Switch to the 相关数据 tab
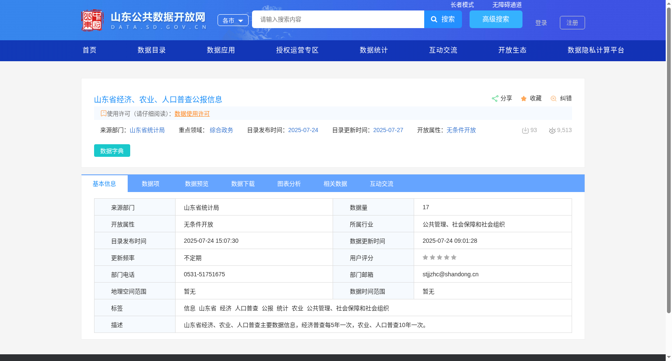The width and height of the screenshot is (672, 361). tap(335, 184)
